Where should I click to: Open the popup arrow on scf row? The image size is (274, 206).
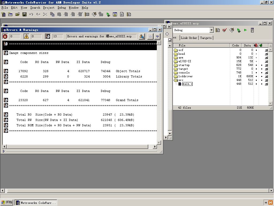coord(266,50)
